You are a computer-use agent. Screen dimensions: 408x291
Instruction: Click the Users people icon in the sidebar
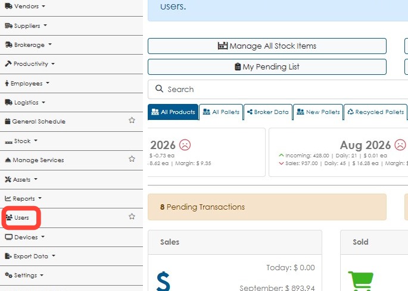click(x=9, y=217)
